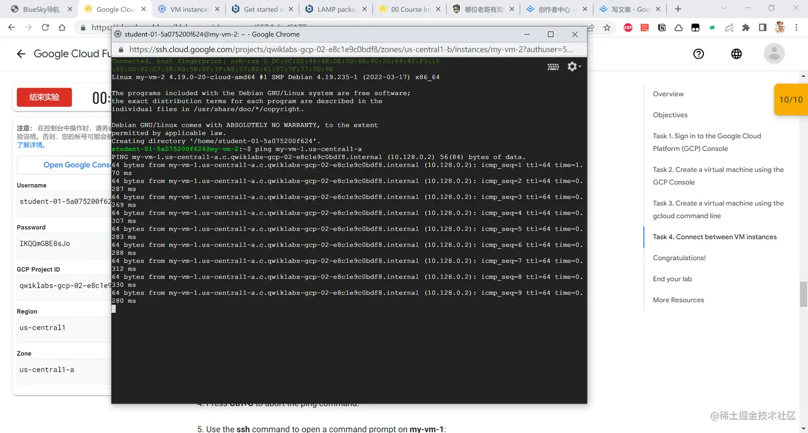Open the Notion extension icon
The image size is (808, 433).
662,27
